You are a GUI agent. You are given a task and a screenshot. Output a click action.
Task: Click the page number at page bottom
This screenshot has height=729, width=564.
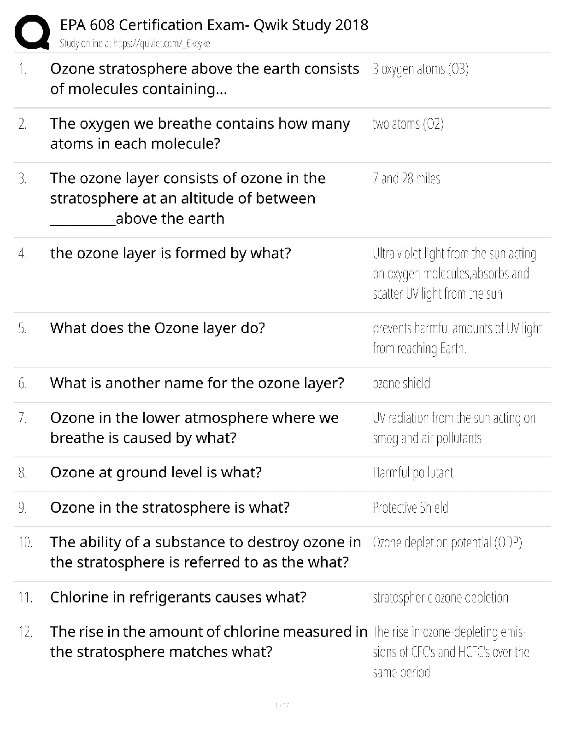pyautogui.click(x=282, y=706)
